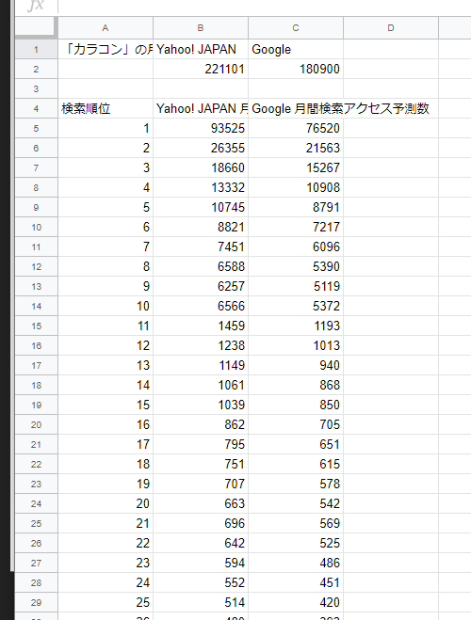Select cell with value 940

[x=296, y=365]
